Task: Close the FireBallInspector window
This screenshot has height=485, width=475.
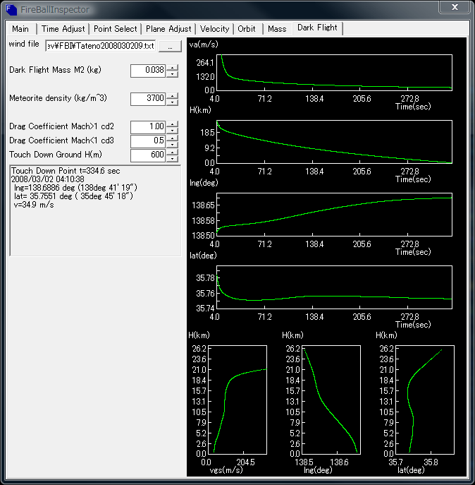Action: tap(455, 8)
